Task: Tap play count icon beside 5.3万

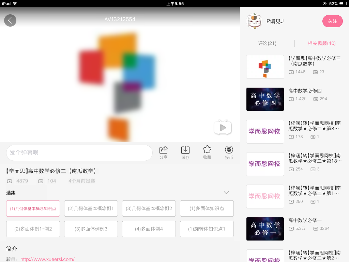Action: [291, 229]
